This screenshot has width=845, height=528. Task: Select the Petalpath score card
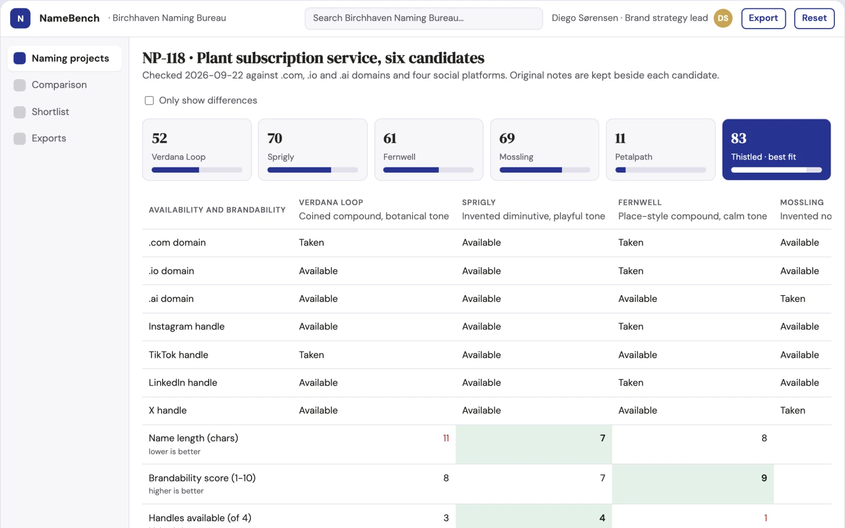click(x=661, y=150)
